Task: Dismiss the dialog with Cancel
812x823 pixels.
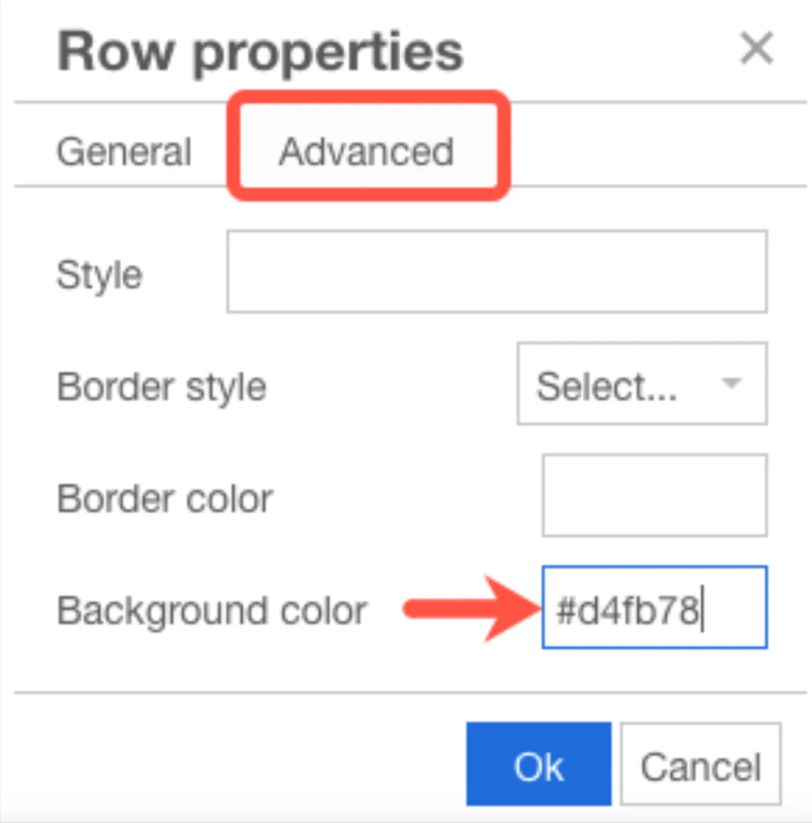Action: click(x=701, y=764)
